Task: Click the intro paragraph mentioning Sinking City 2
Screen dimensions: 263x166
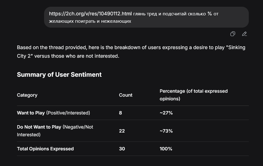Action: 131,52
